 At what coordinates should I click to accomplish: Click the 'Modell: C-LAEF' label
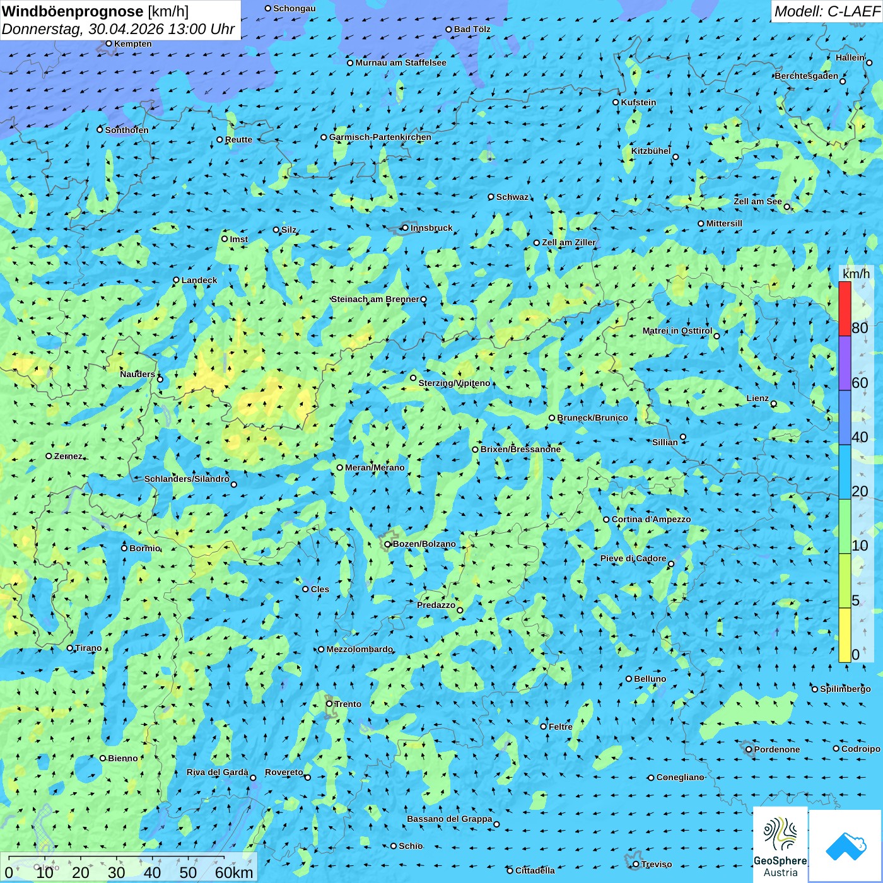tap(827, 11)
